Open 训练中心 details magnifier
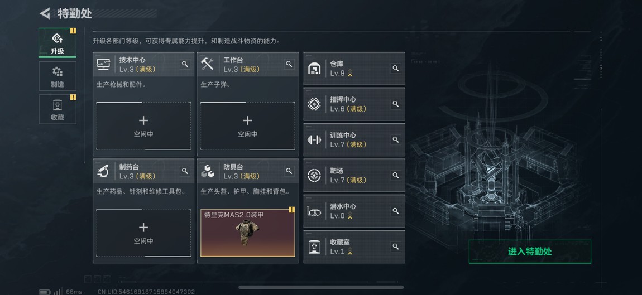This screenshot has width=642, height=295. (x=395, y=139)
